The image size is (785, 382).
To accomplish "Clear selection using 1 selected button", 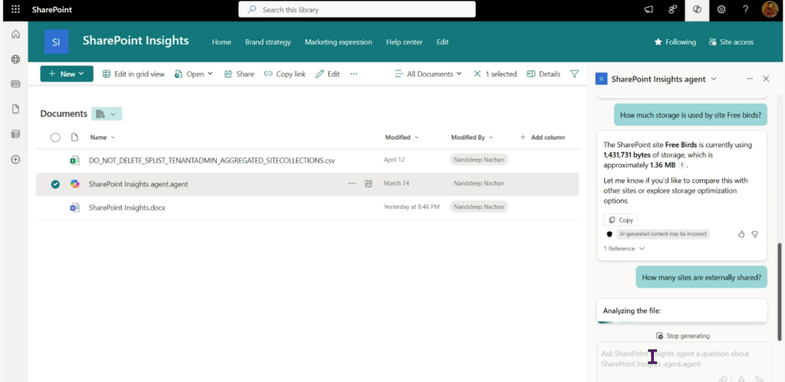I will pos(494,74).
